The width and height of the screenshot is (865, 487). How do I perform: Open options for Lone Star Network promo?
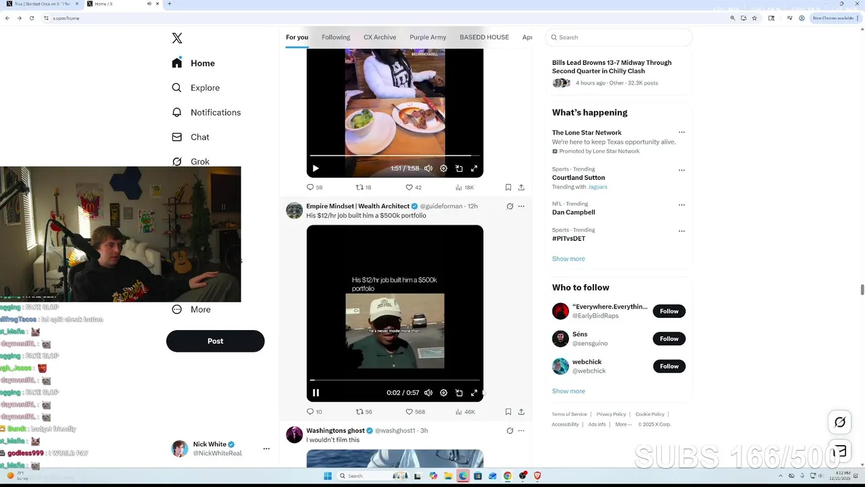681,133
